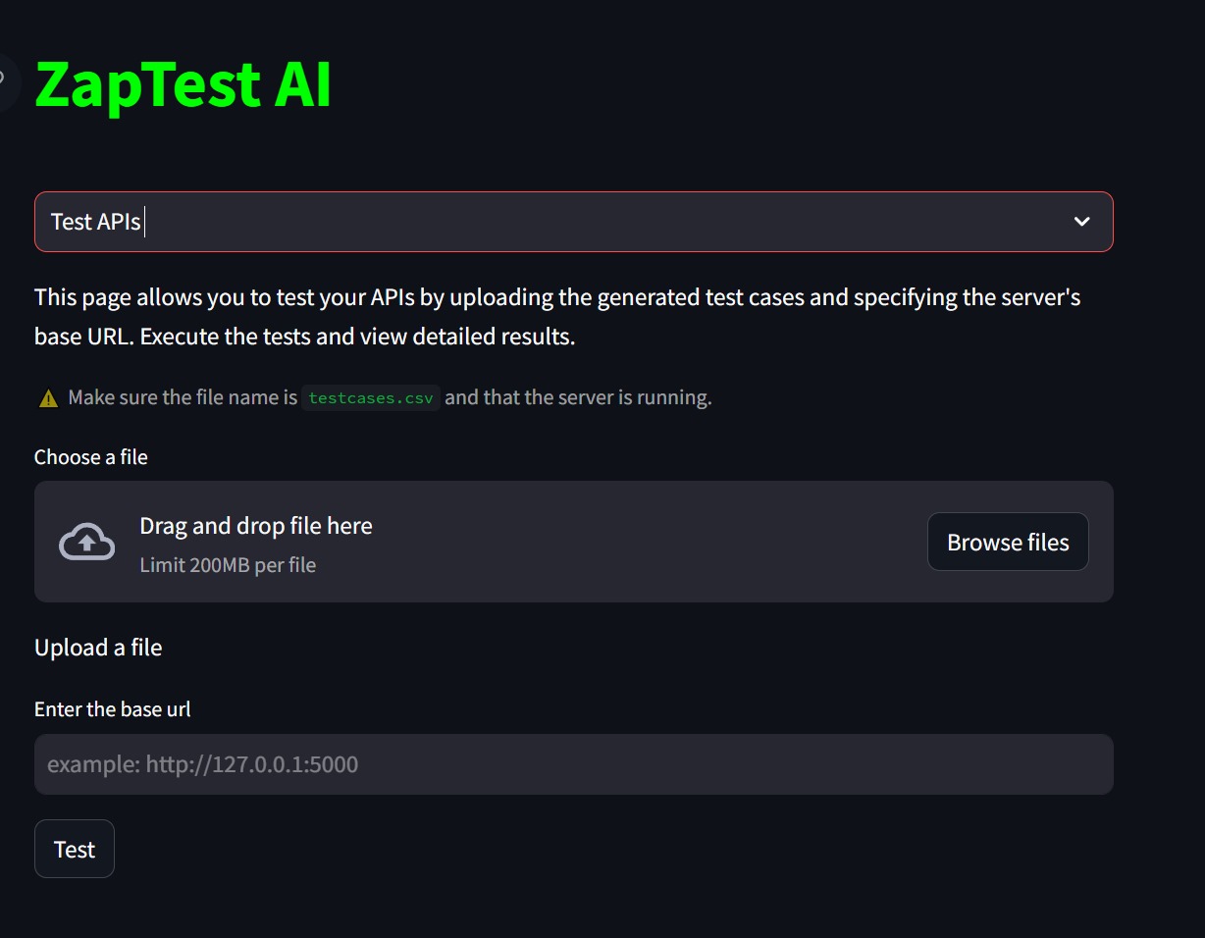
Task: Click the 'Make sure the file name' warning text
Action: point(183,398)
